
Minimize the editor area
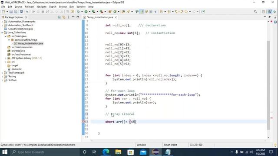point(265,16)
